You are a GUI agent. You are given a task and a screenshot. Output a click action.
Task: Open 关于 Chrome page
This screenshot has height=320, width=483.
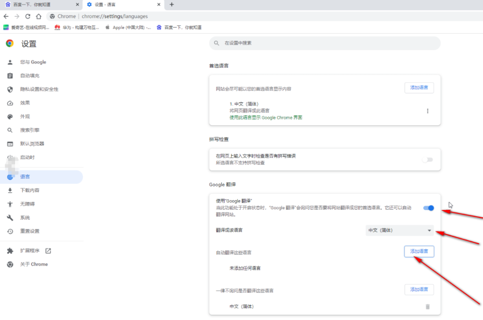coord(34,264)
